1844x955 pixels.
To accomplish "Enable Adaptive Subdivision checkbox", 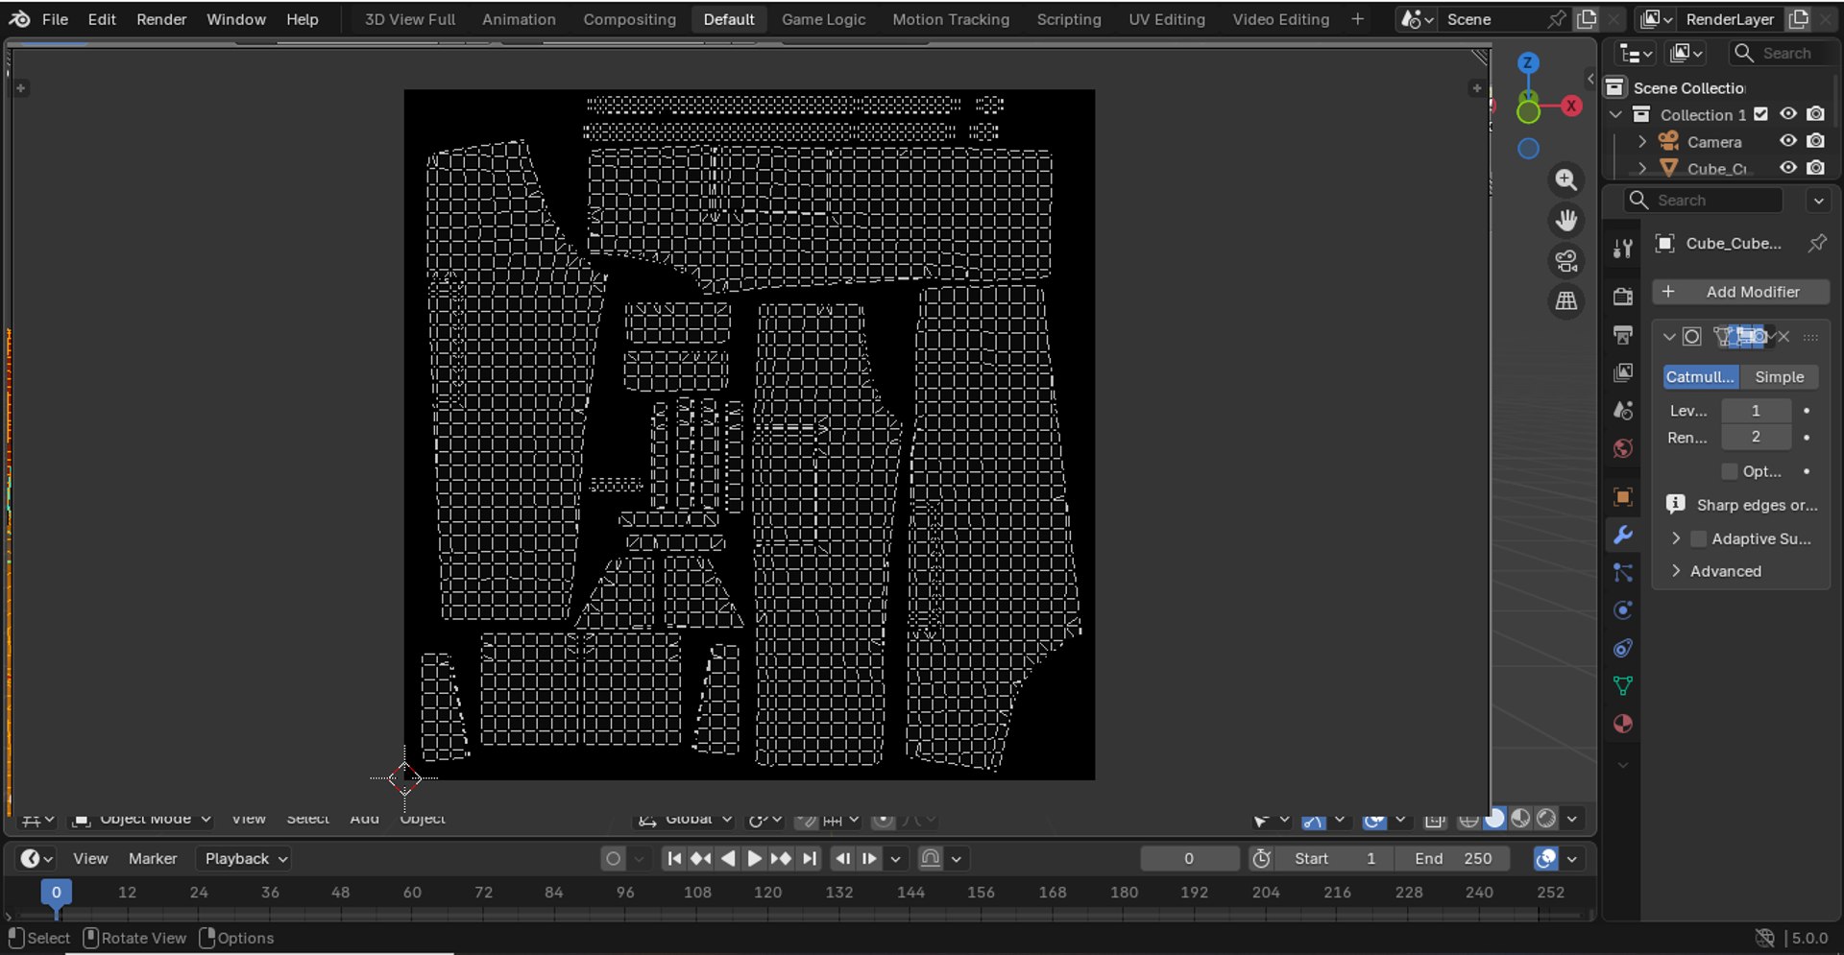I will click(1698, 538).
